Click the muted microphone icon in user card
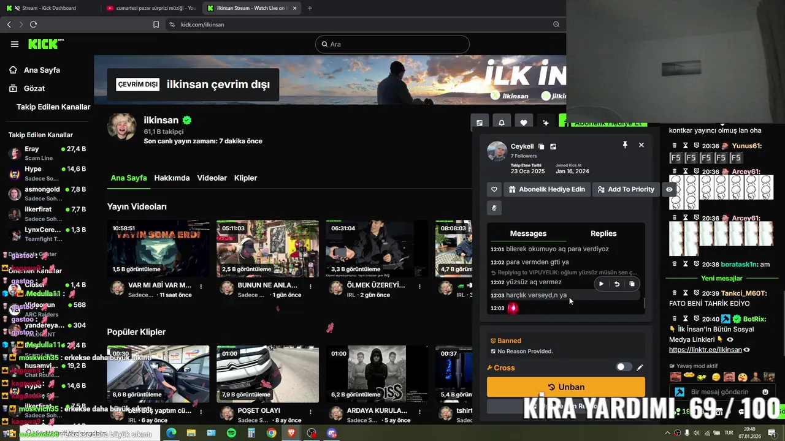Screen dimensions: 785x441 pyautogui.click(x=494, y=208)
